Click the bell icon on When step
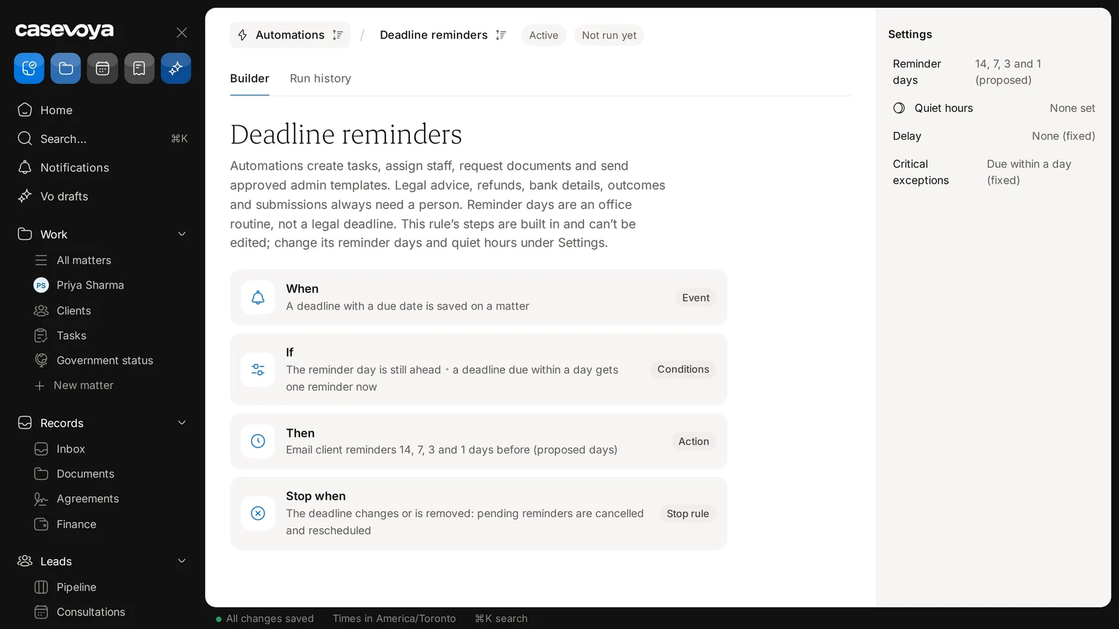This screenshot has width=1119, height=629. [258, 298]
